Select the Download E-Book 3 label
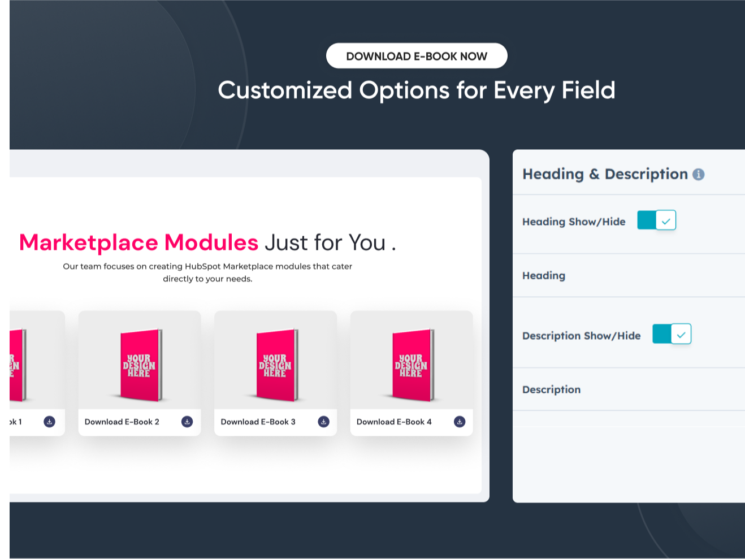 (258, 422)
